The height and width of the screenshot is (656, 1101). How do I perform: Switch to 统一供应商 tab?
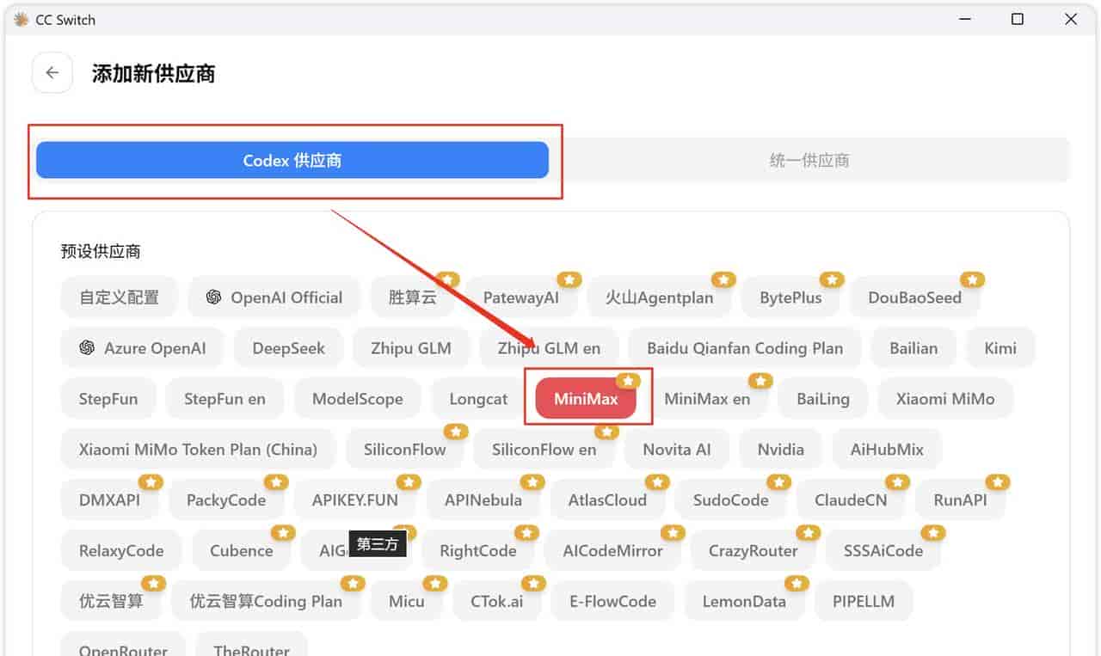[x=809, y=160]
